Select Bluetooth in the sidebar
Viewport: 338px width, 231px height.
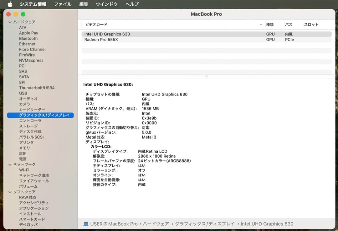coord(28,38)
